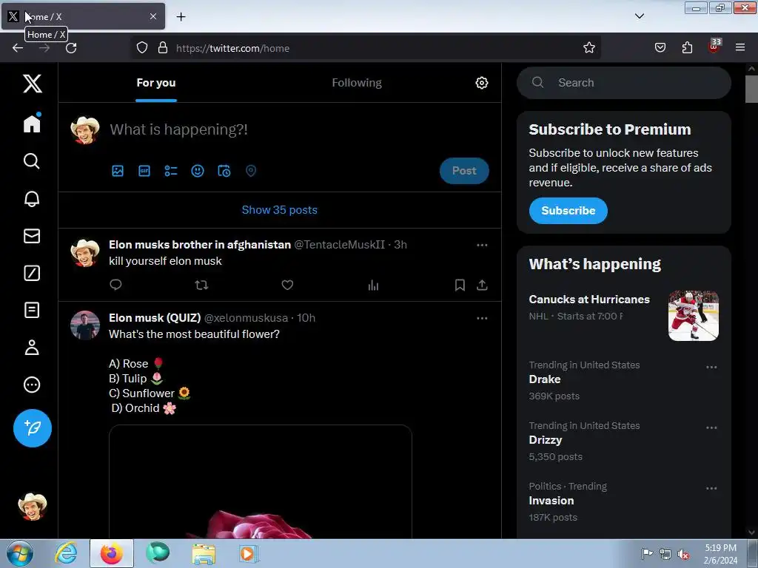The width and height of the screenshot is (758, 568).
Task: Open Messages envelope icon
Action: click(x=32, y=236)
